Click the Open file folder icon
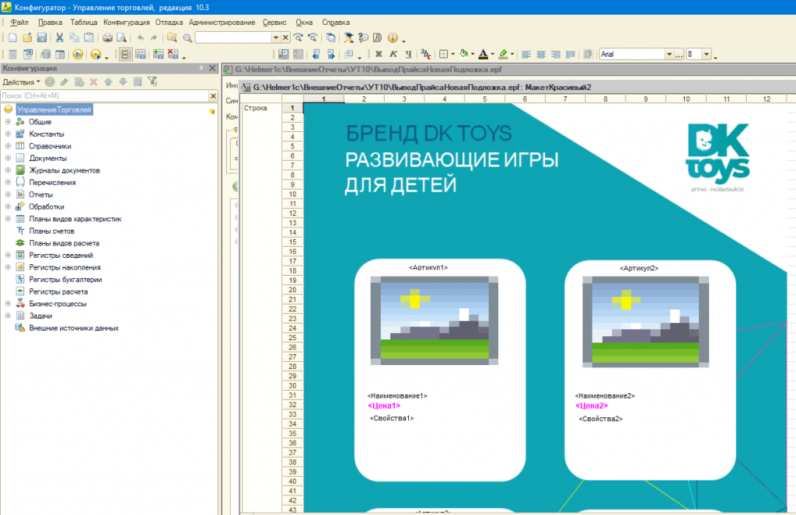This screenshot has height=515, width=796. (27, 37)
